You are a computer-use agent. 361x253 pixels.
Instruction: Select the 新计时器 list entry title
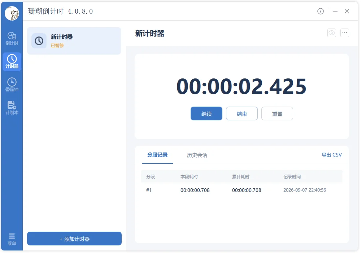click(62, 37)
